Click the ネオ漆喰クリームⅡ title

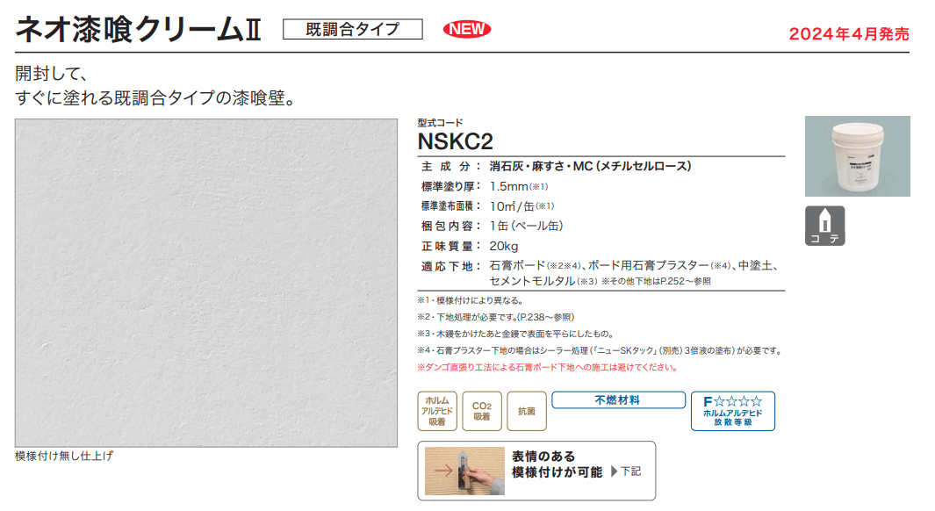(x=139, y=29)
